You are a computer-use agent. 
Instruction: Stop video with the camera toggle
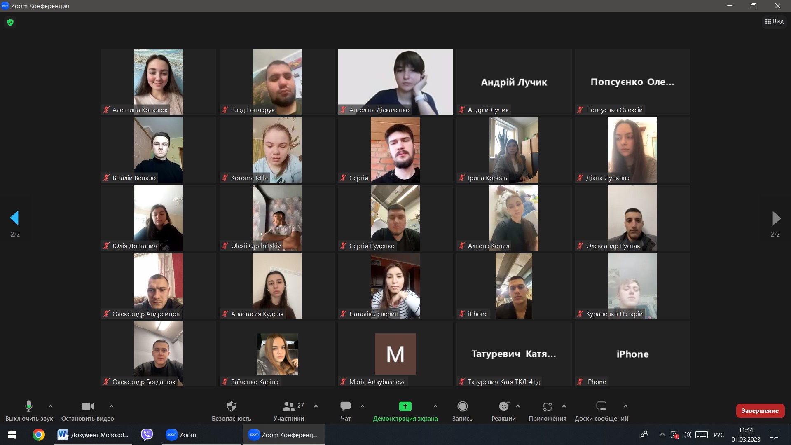click(x=87, y=407)
